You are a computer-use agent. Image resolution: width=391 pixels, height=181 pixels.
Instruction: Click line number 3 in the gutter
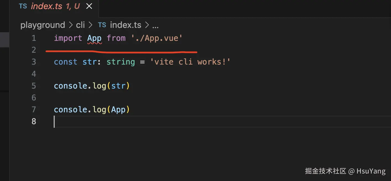34,62
